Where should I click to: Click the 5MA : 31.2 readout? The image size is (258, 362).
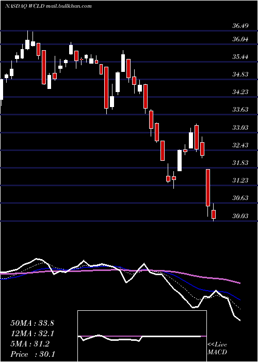[30, 344]
